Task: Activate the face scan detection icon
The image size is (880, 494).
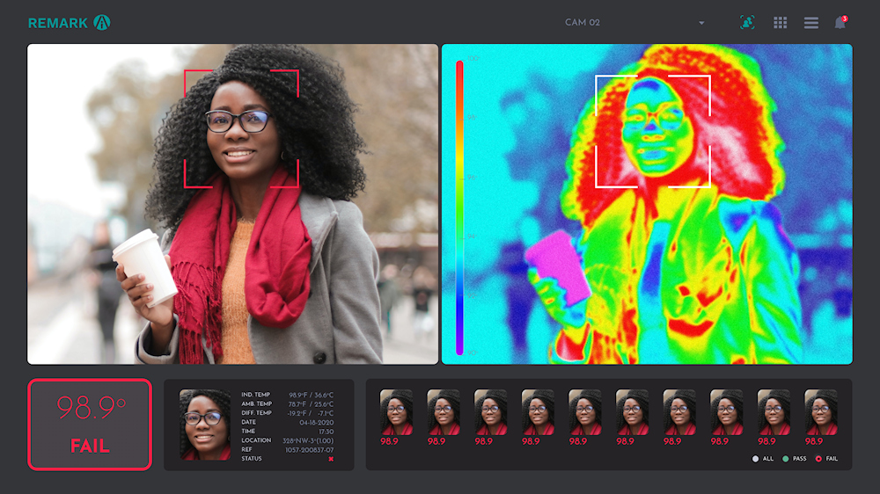Action: pos(747,23)
